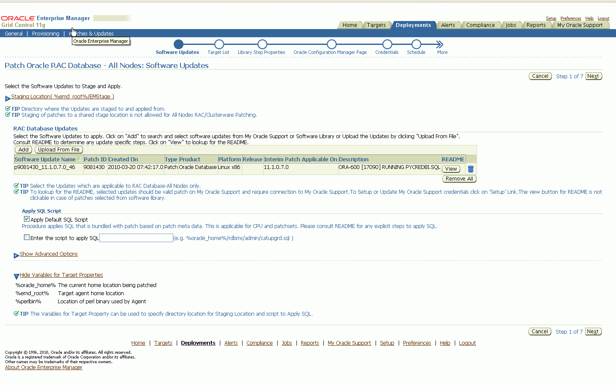Select the Deployments tab

(x=413, y=25)
